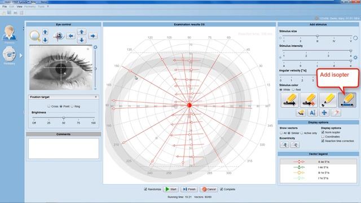Click in the Comments text box
361x203 pixels.
(64, 148)
